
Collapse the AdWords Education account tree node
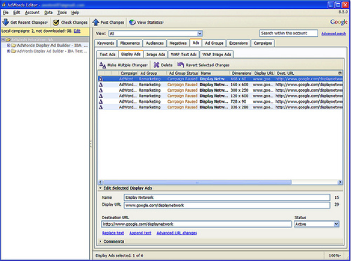tap(3, 40)
